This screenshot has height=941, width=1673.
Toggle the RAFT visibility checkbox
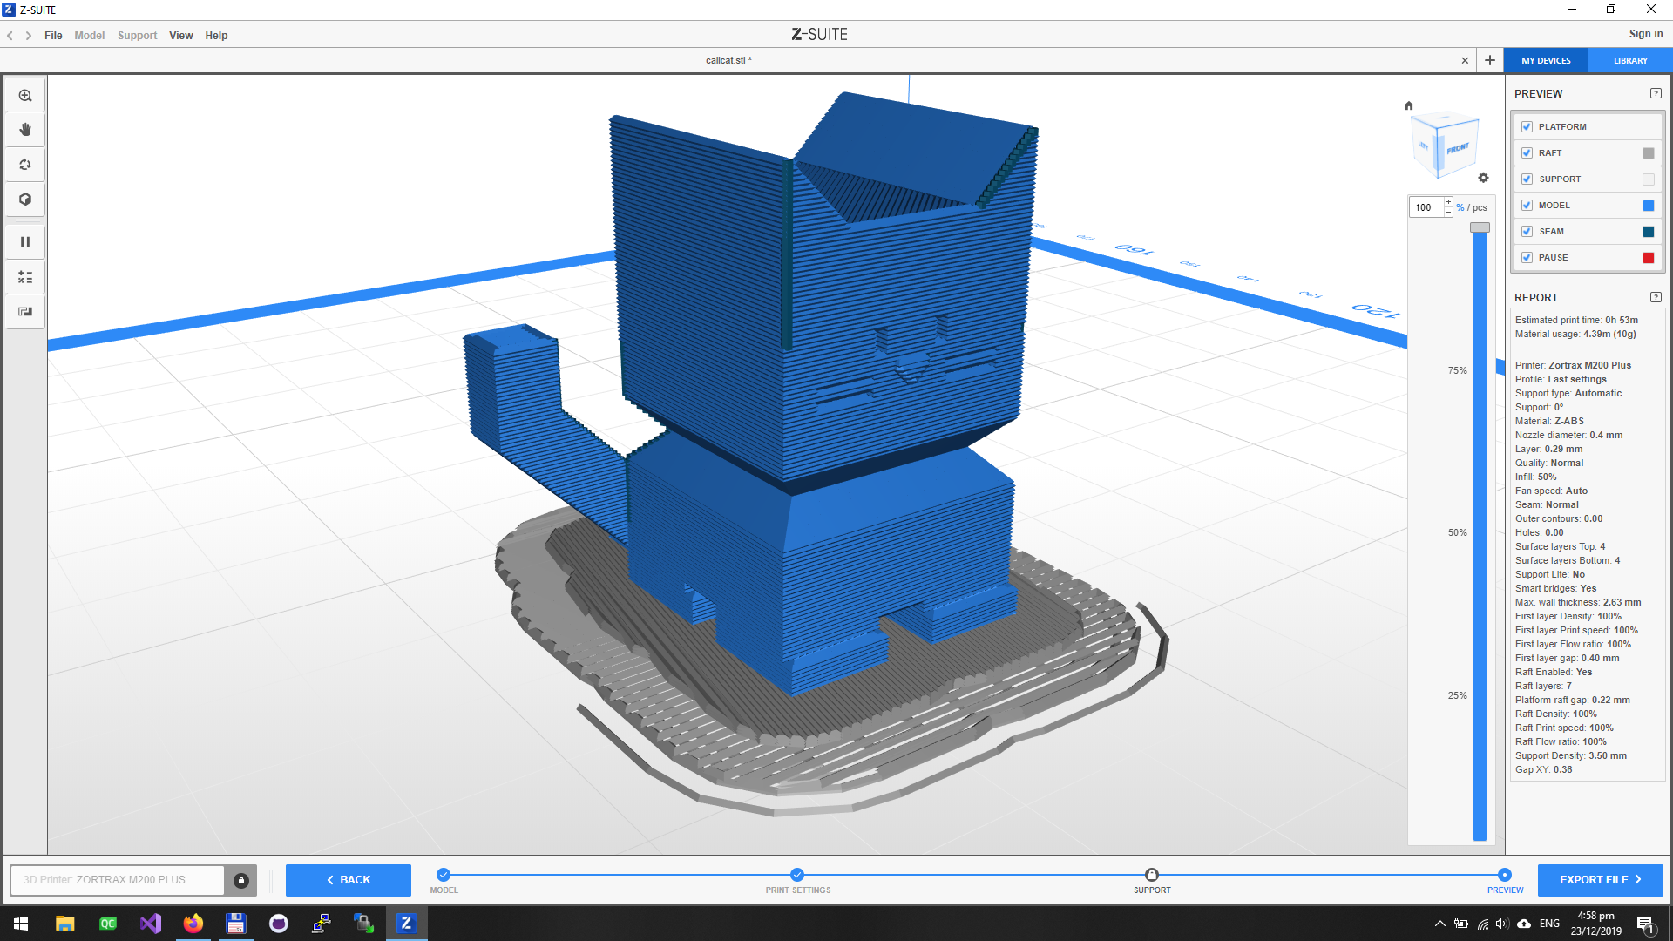(1527, 153)
